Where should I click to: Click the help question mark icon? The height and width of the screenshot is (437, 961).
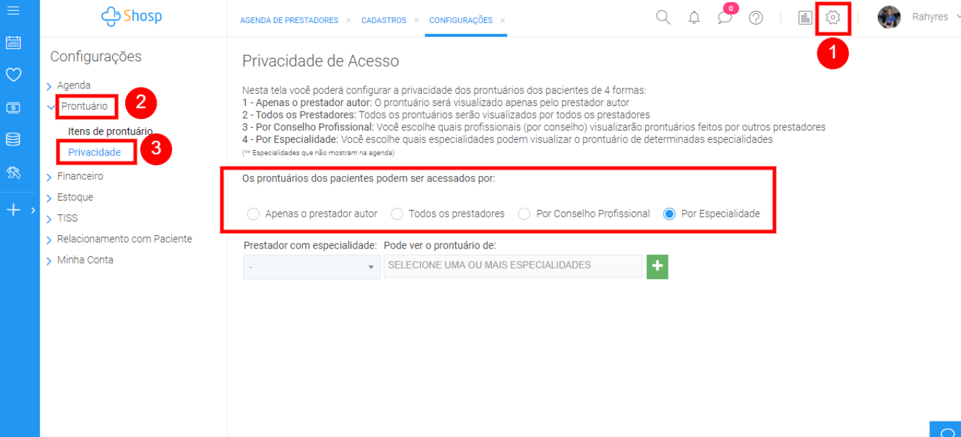click(x=755, y=18)
